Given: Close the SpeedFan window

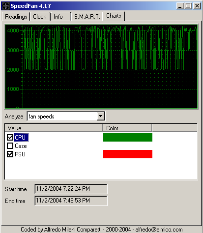Looking at the screenshot, I should [x=197, y=6].
